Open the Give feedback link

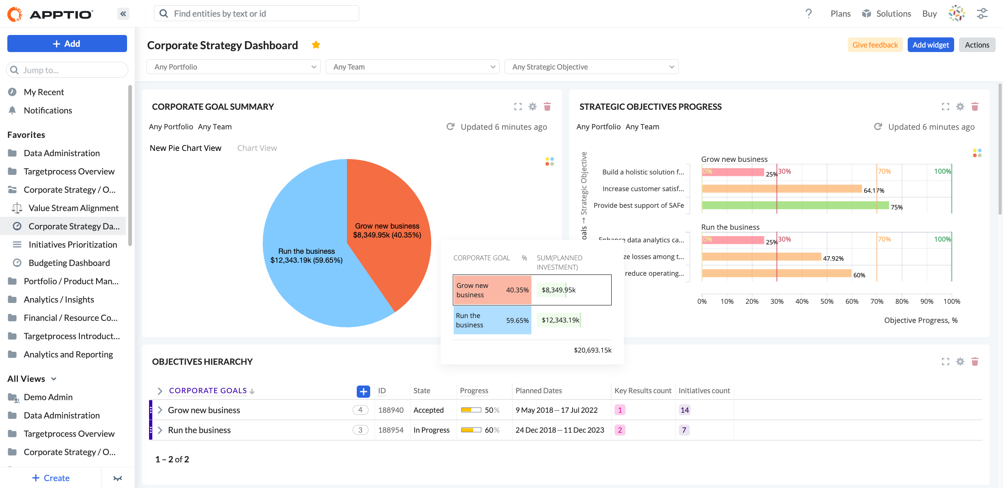875,45
